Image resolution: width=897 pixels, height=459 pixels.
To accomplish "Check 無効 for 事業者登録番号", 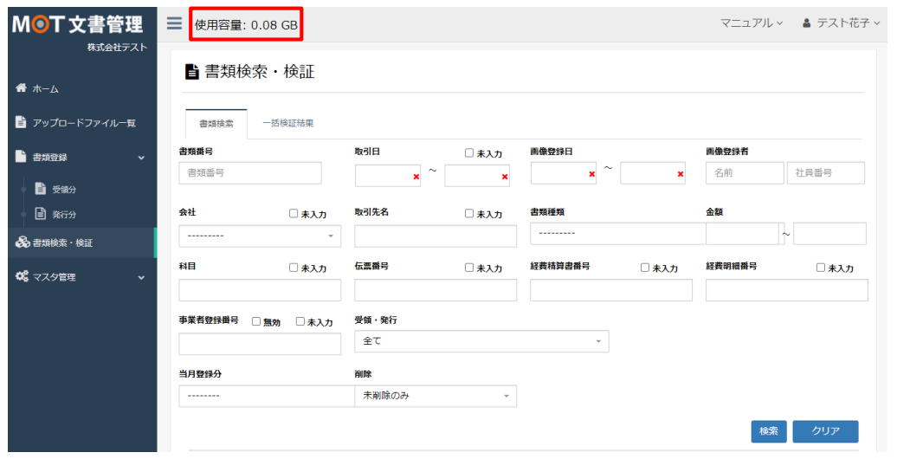I will (256, 321).
